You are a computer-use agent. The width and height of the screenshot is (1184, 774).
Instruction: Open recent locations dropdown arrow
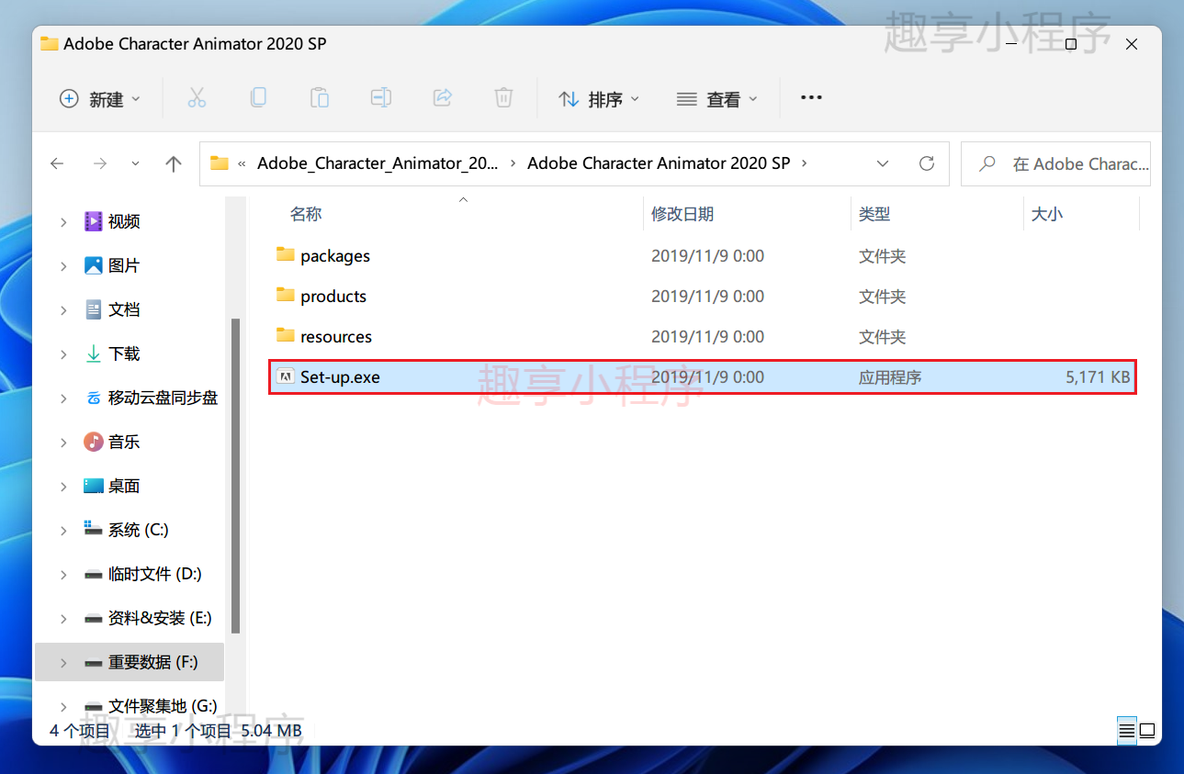pyautogui.click(x=136, y=163)
